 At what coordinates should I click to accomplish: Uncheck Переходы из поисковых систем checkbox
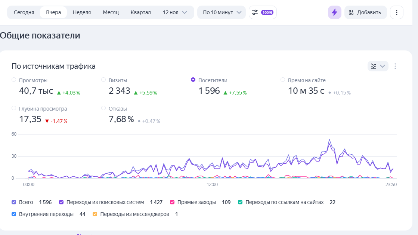click(62, 202)
